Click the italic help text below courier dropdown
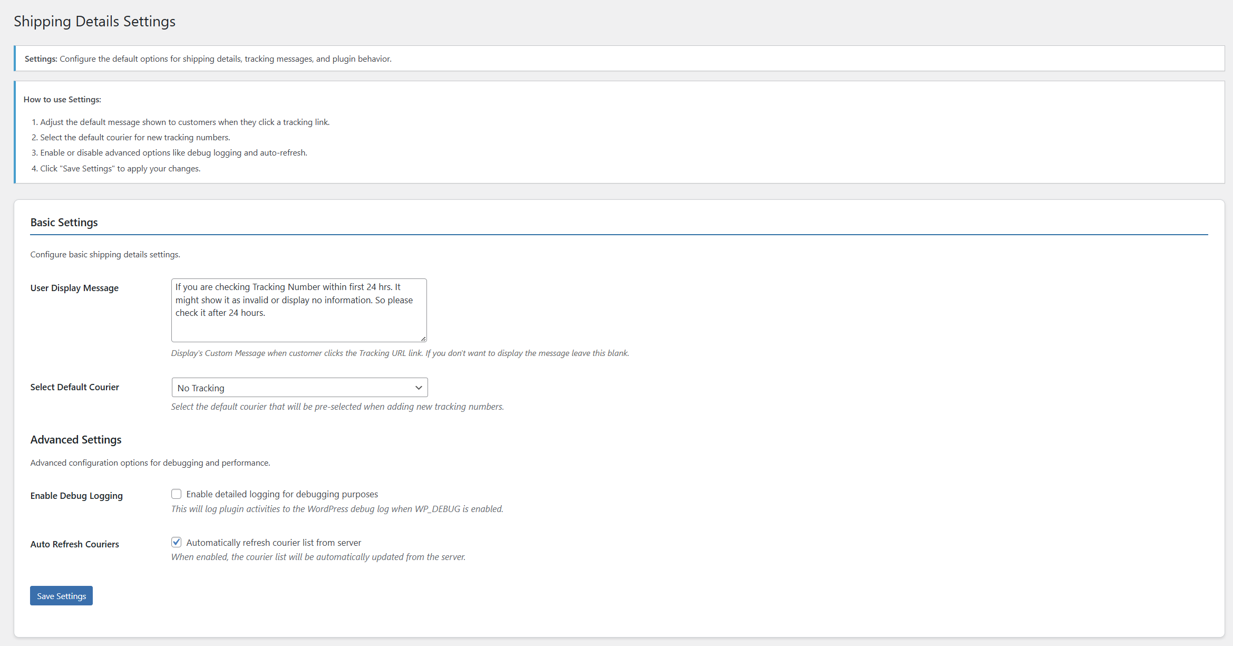 [x=337, y=407]
